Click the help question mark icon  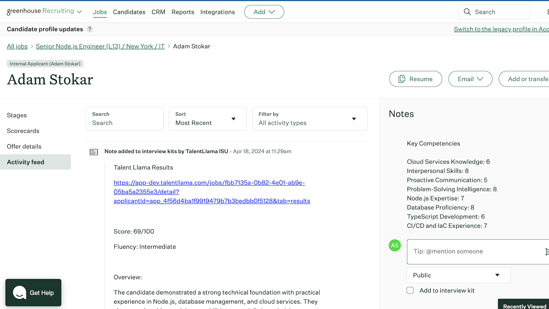click(90, 29)
